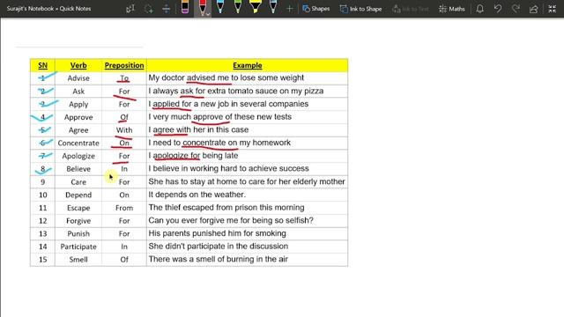Click the verb cell 'Concentrate'
564x317 pixels.
tap(78, 143)
